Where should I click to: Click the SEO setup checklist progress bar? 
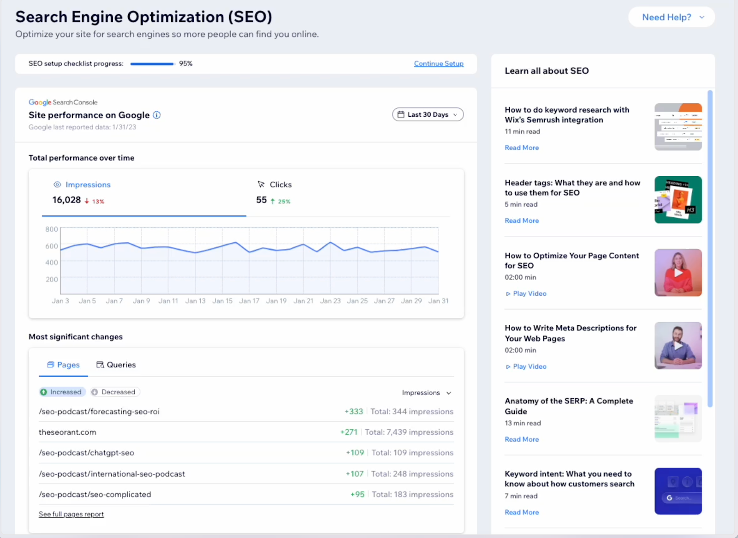pos(152,63)
